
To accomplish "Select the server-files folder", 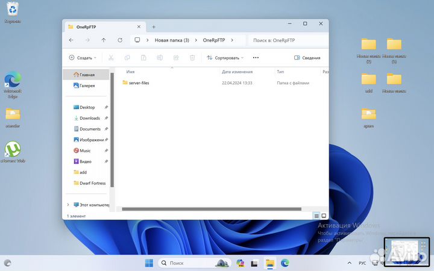I will point(139,83).
